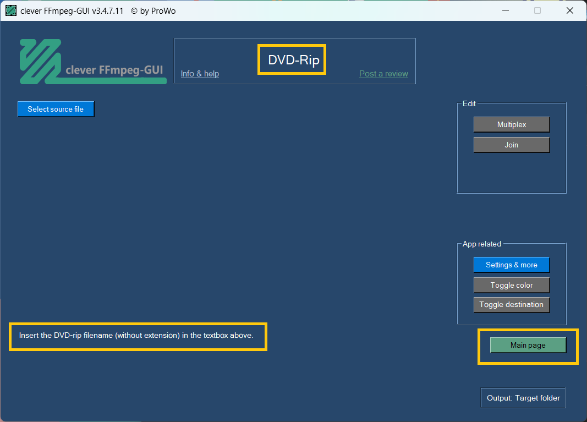Click the app icon in the title bar

click(x=11, y=10)
